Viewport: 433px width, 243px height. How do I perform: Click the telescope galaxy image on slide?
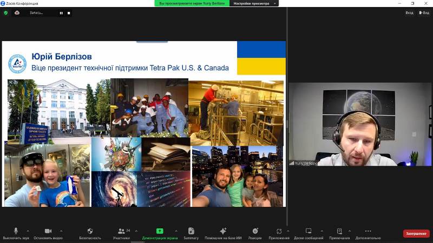click(114, 189)
